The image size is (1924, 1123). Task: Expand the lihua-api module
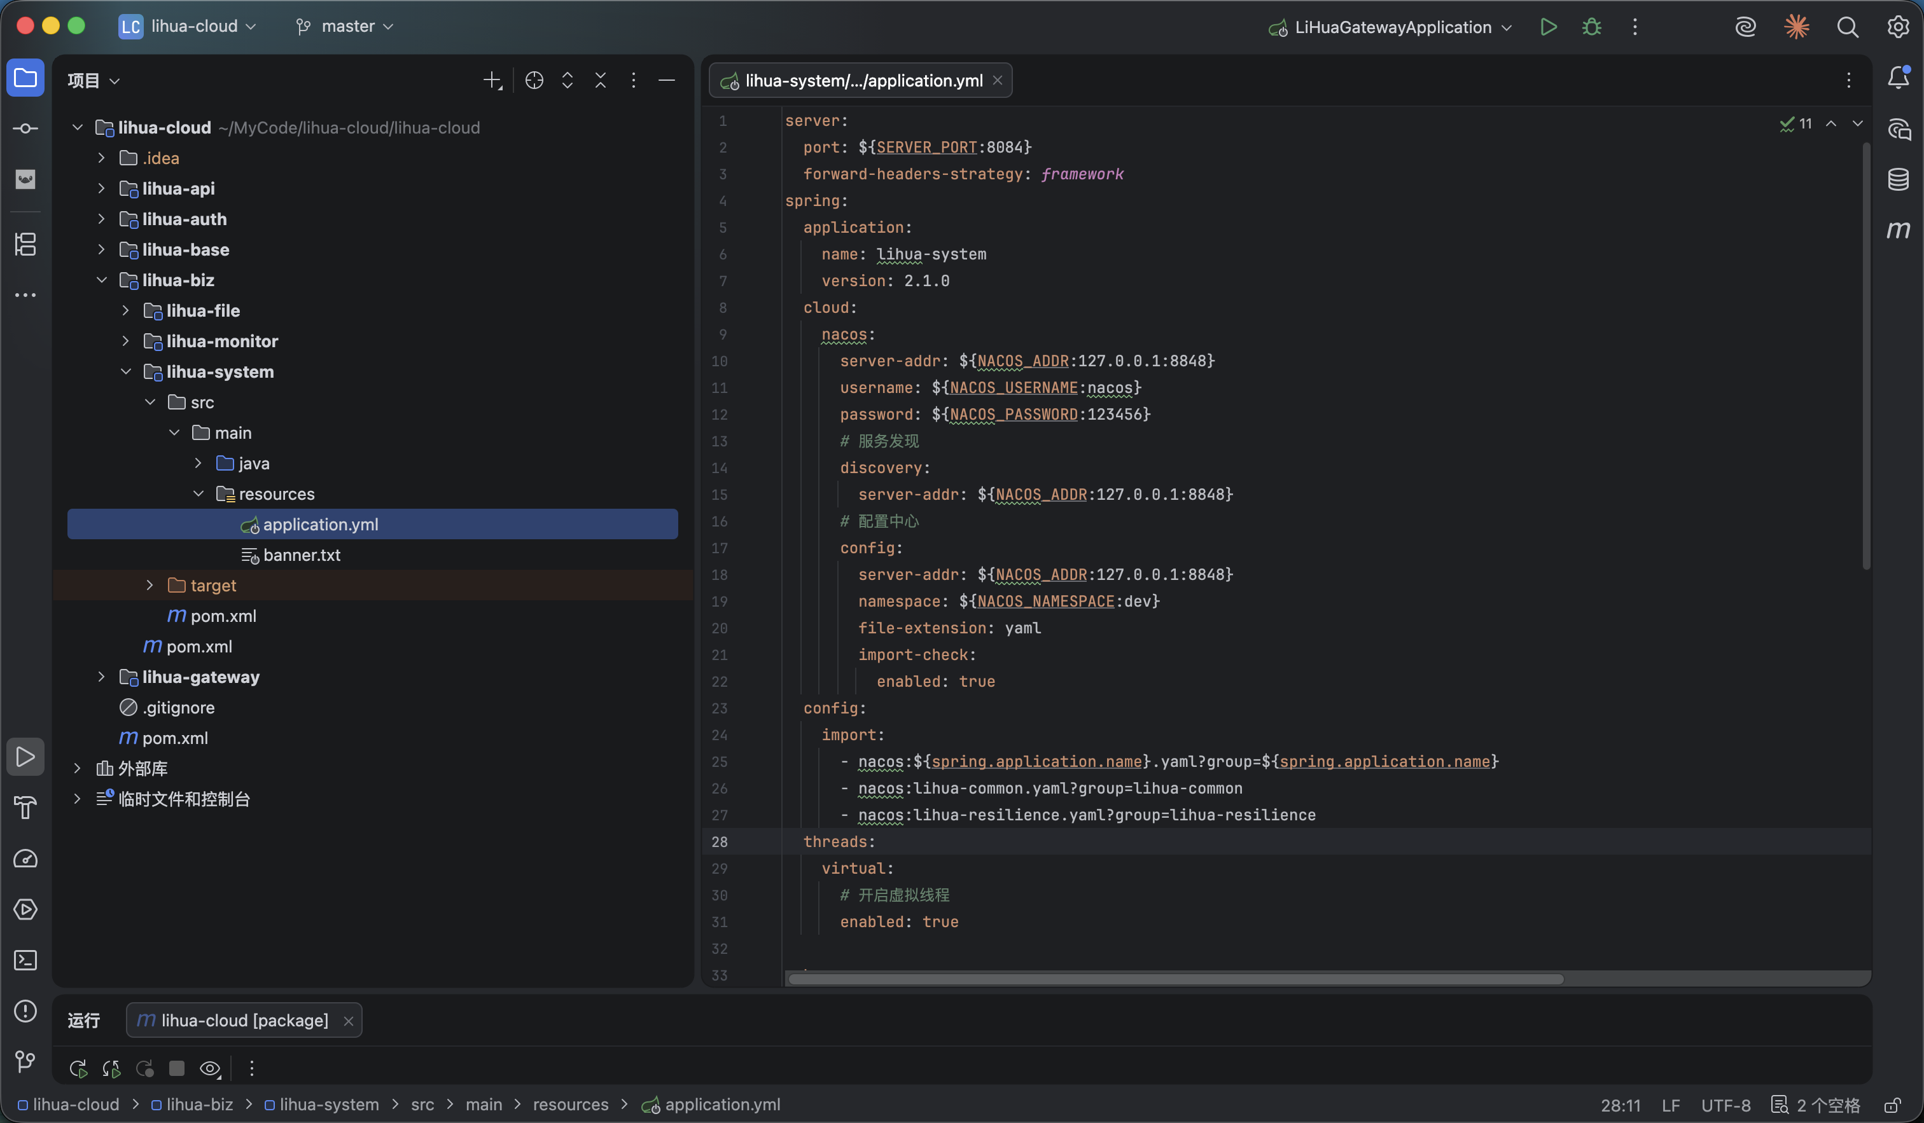(x=102, y=188)
